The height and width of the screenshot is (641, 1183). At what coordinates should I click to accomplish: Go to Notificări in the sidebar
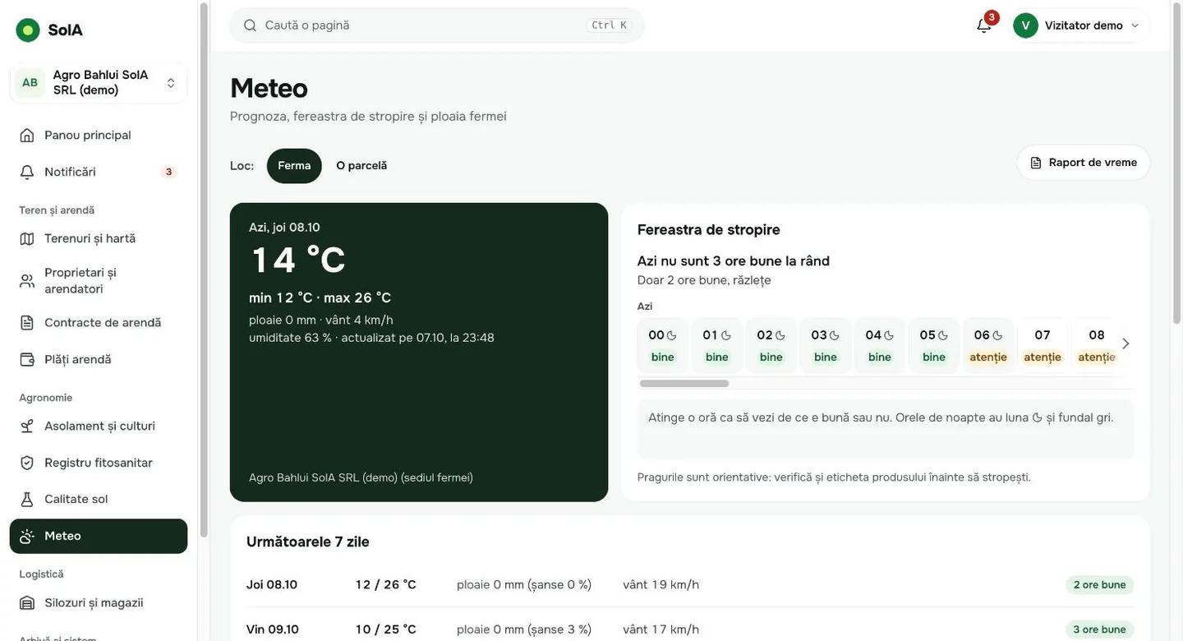click(99, 172)
